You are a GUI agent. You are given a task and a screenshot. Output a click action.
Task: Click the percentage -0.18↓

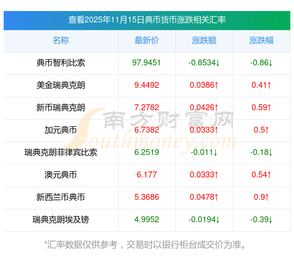261,152
